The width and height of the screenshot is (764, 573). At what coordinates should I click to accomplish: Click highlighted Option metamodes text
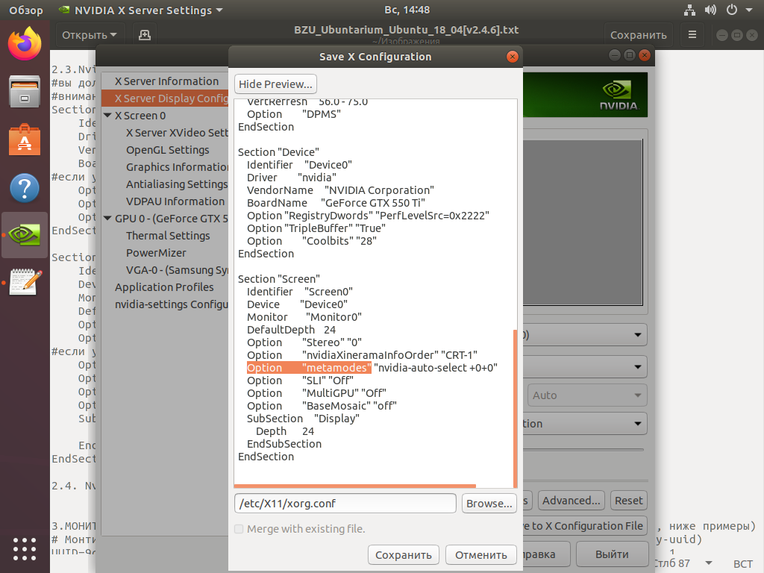point(309,368)
